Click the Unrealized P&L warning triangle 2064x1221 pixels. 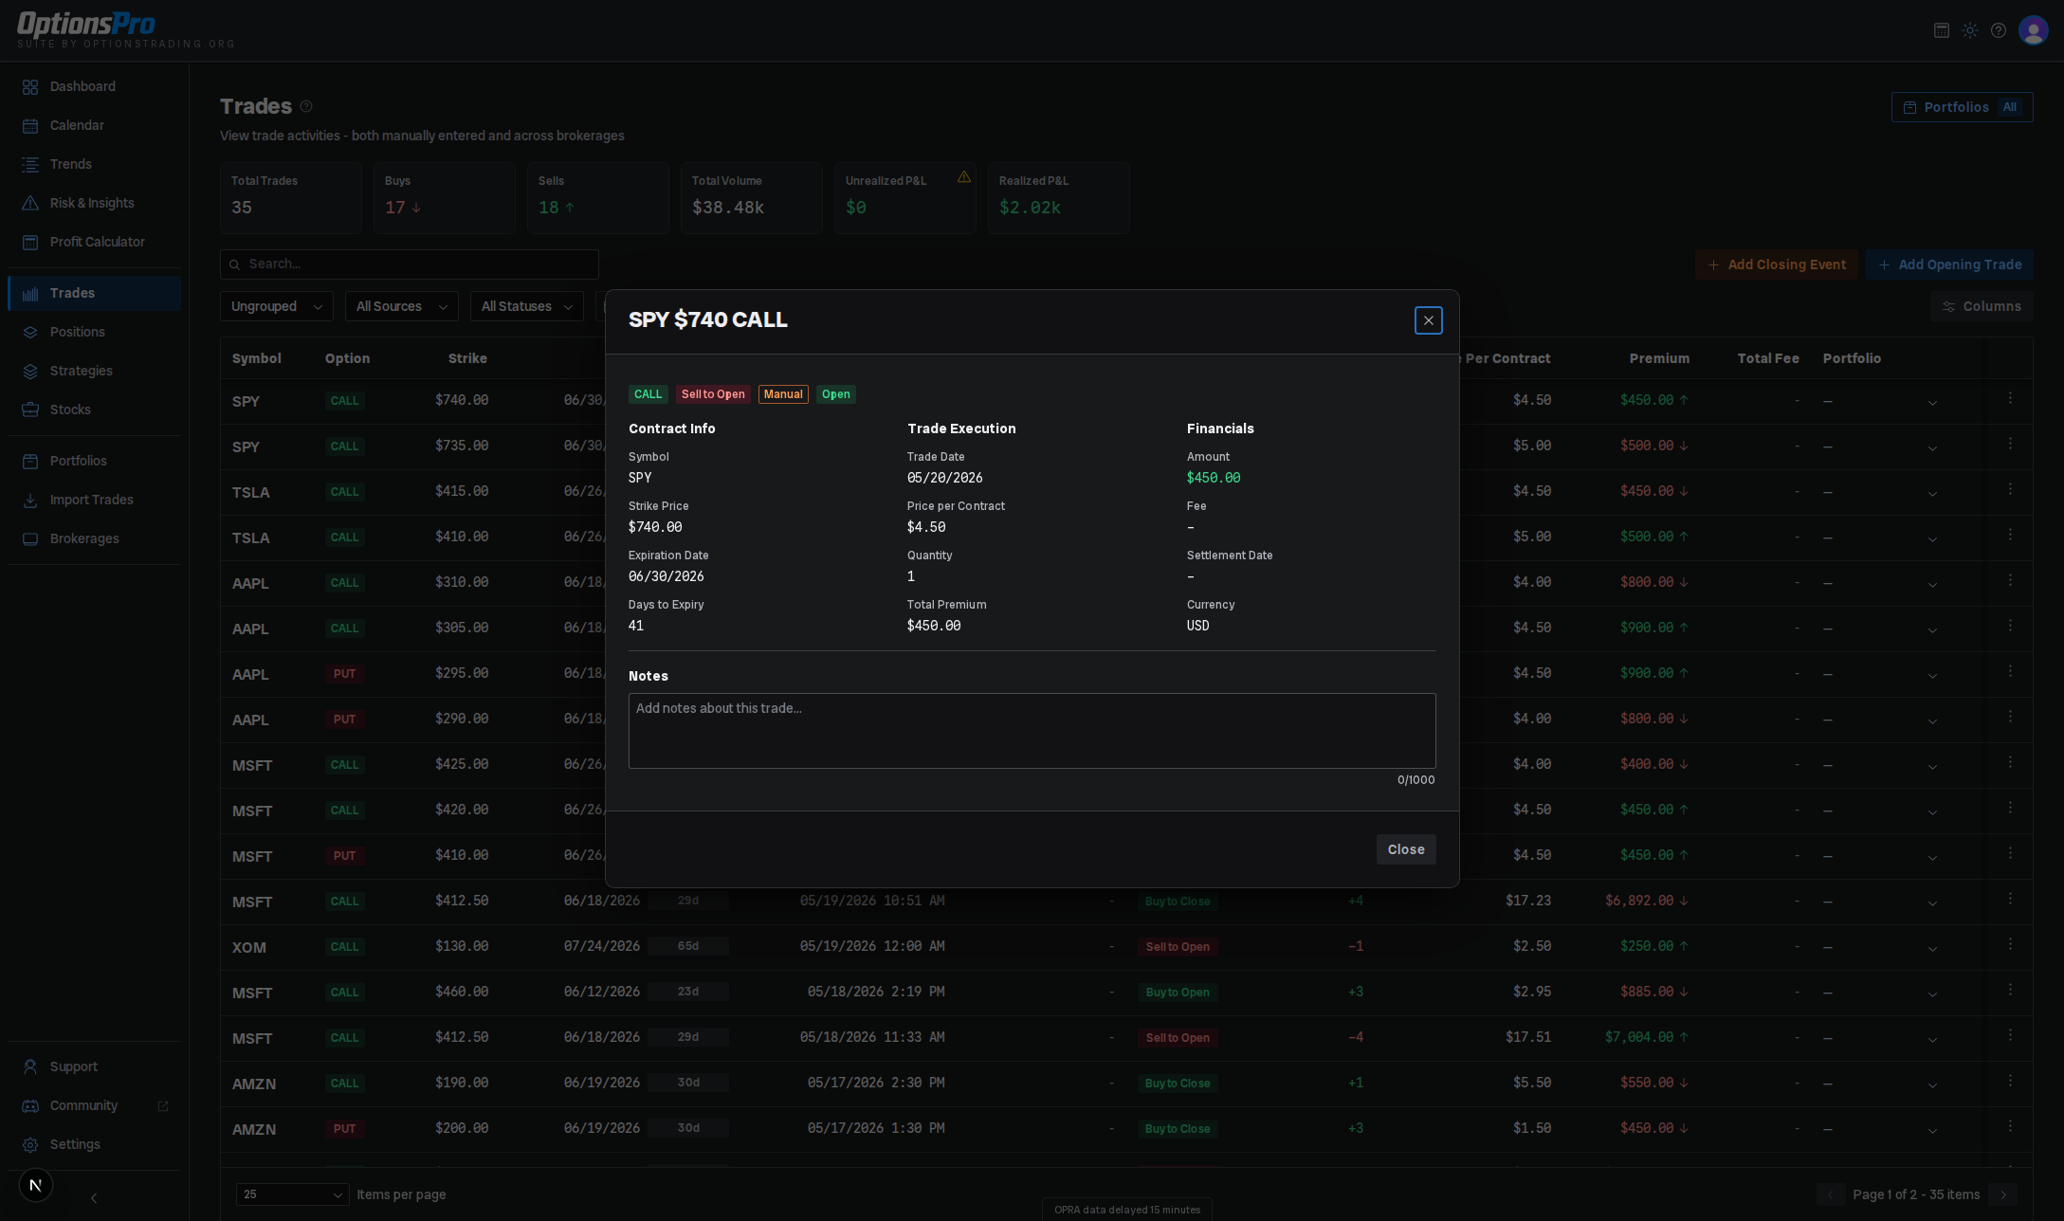(x=963, y=176)
